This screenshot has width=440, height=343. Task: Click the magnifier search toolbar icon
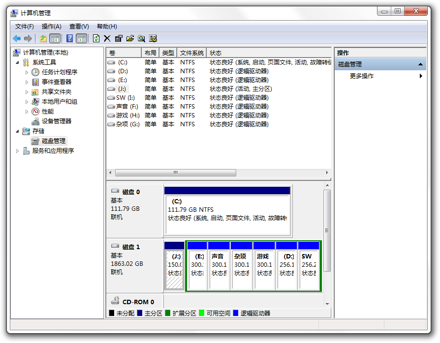[x=141, y=38]
